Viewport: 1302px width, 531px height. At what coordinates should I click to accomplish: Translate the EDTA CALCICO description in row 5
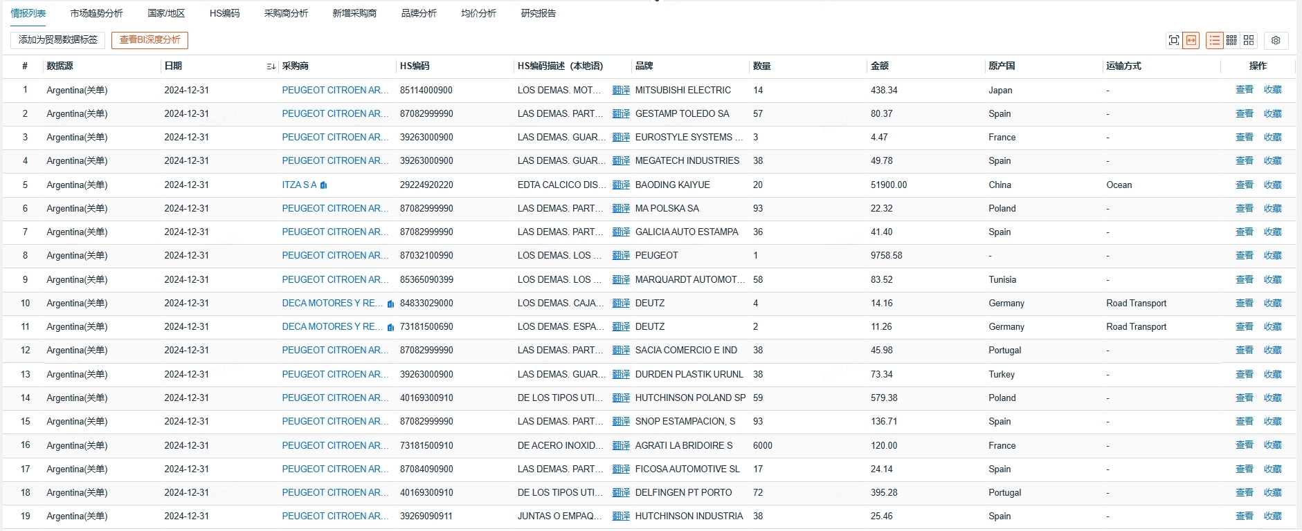coord(621,185)
